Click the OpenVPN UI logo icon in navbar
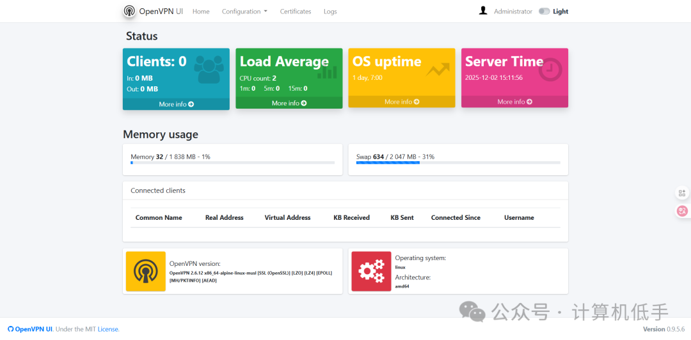 (x=129, y=11)
